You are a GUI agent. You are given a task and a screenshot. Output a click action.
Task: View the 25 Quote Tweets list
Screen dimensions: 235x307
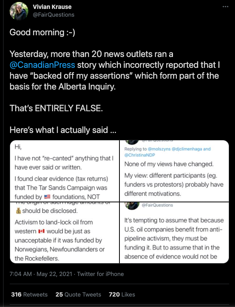point(78,295)
